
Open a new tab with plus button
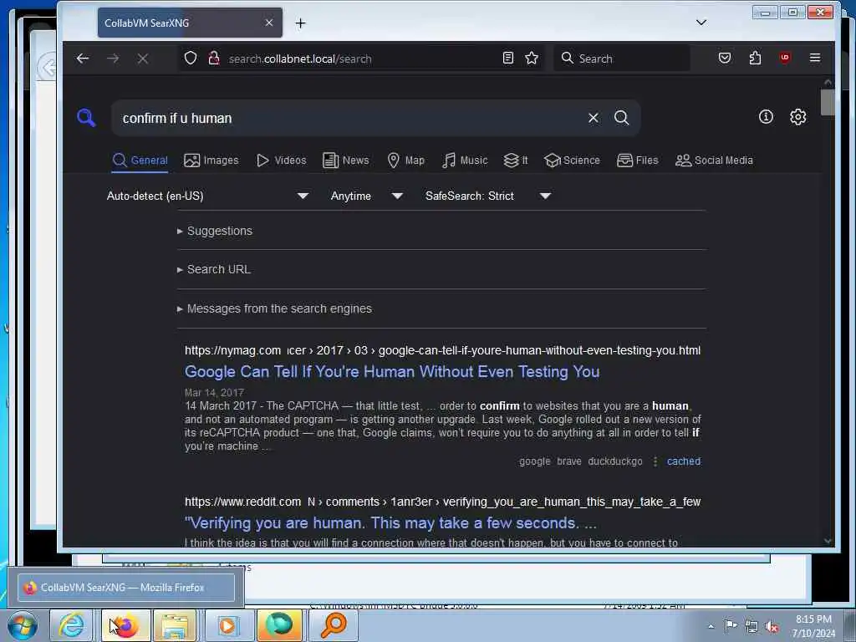pyautogui.click(x=300, y=23)
